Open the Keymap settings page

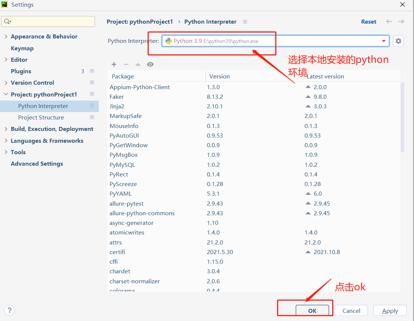(22, 48)
